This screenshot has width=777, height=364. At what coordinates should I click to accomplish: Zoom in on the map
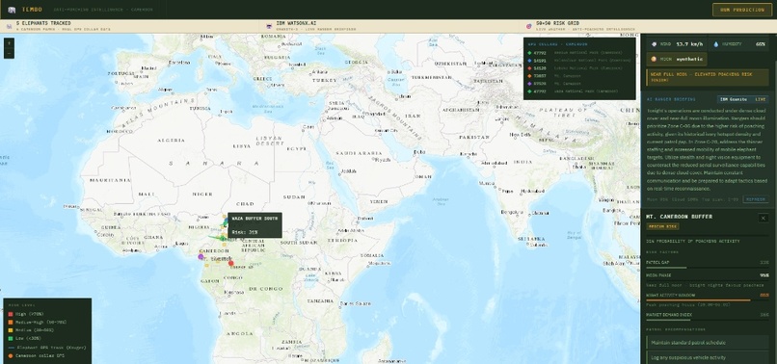[9, 43]
